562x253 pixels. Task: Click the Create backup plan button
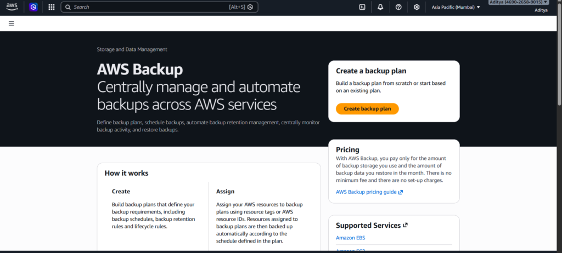(x=367, y=109)
